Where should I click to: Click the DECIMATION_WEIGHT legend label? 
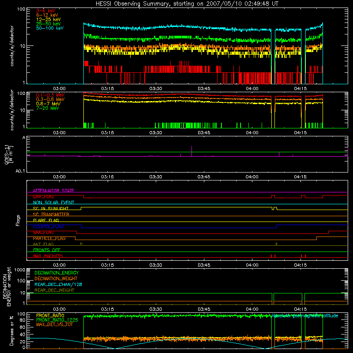click(56, 278)
